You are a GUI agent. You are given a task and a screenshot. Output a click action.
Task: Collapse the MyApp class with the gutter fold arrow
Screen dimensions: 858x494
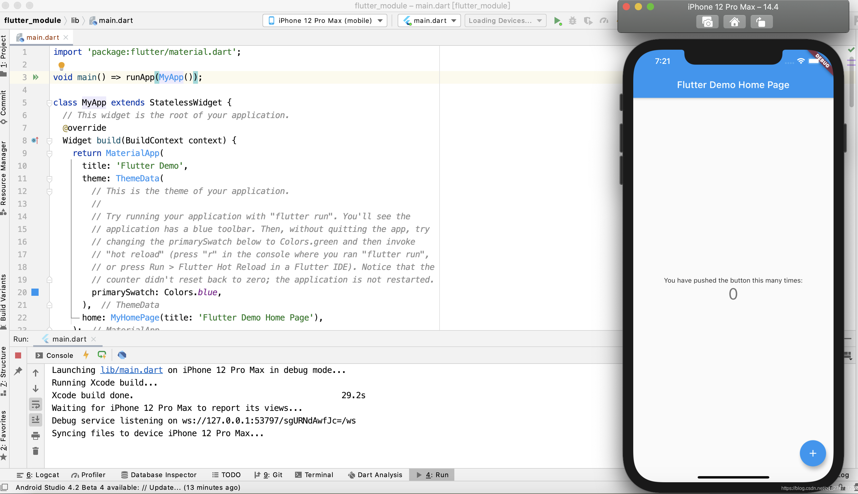(49, 103)
